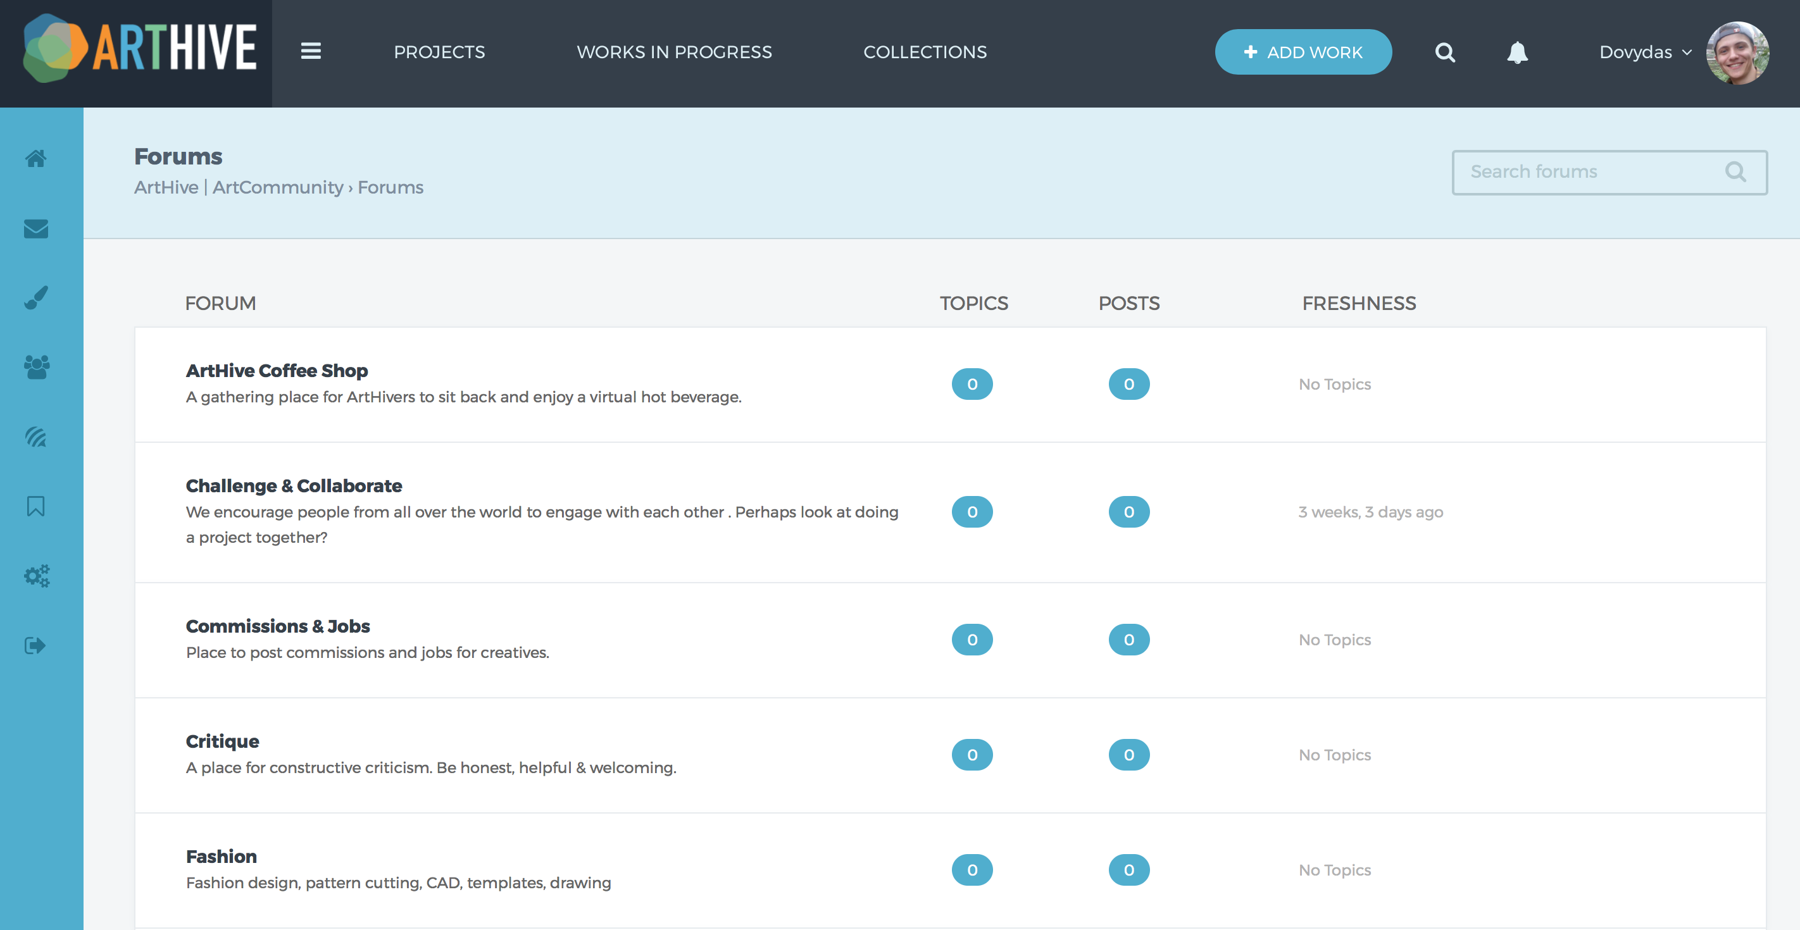Click Critique posts count badge
Image resolution: width=1800 pixels, height=930 pixels.
(1128, 755)
